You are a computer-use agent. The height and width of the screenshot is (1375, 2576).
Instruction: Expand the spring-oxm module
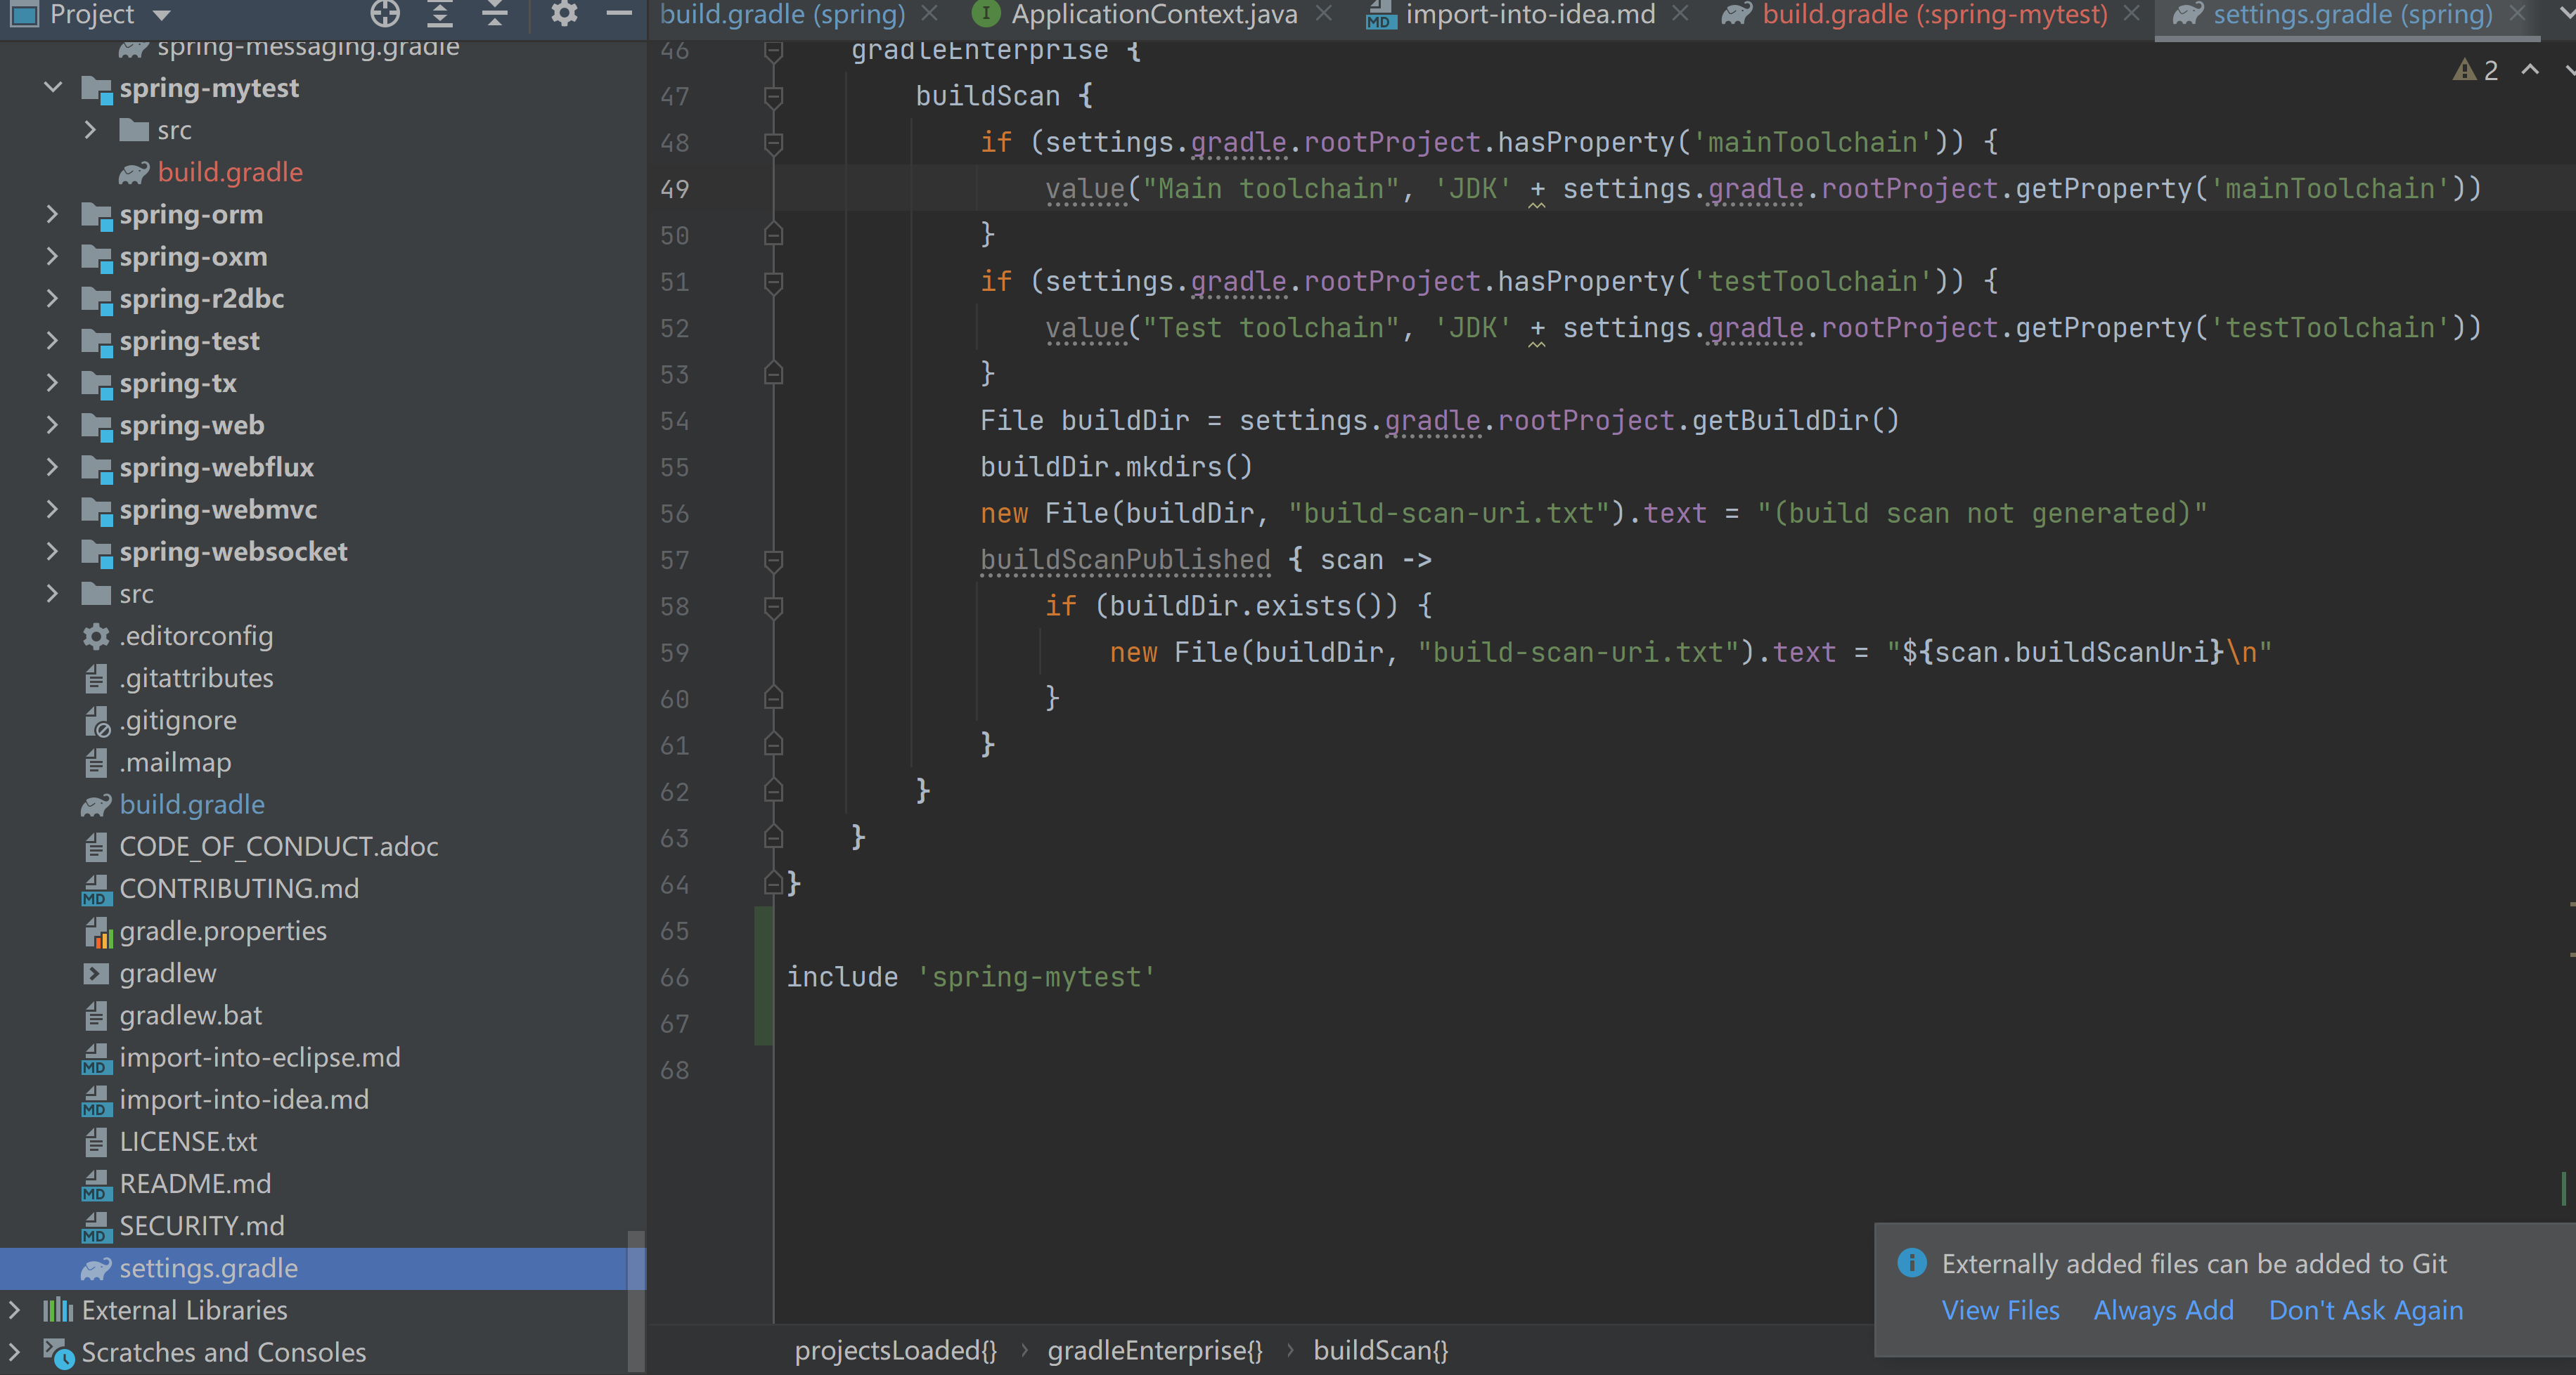[x=53, y=256]
